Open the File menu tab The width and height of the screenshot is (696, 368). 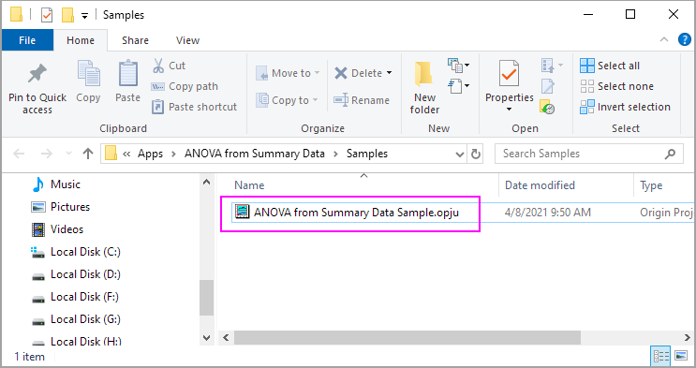(27, 40)
